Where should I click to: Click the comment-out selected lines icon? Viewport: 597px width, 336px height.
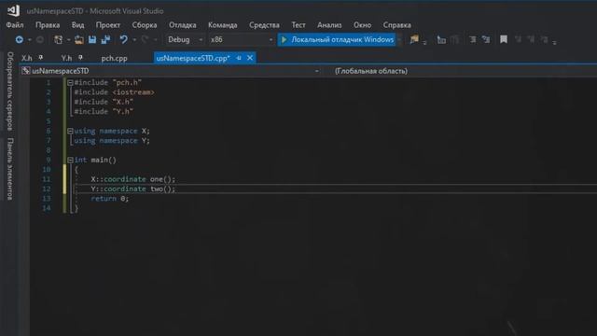(486, 39)
